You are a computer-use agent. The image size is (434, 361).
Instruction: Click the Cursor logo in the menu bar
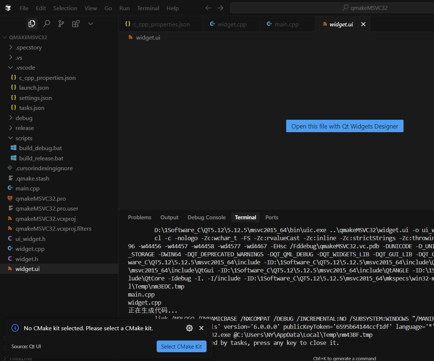pos(8,8)
